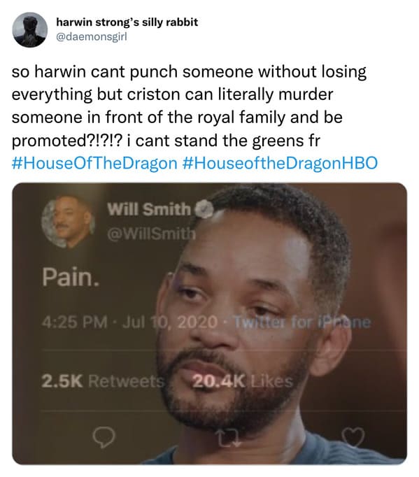Click the 4:25 PM Jul 10, 2020 timestamp
The image size is (419, 477).
click(130, 322)
